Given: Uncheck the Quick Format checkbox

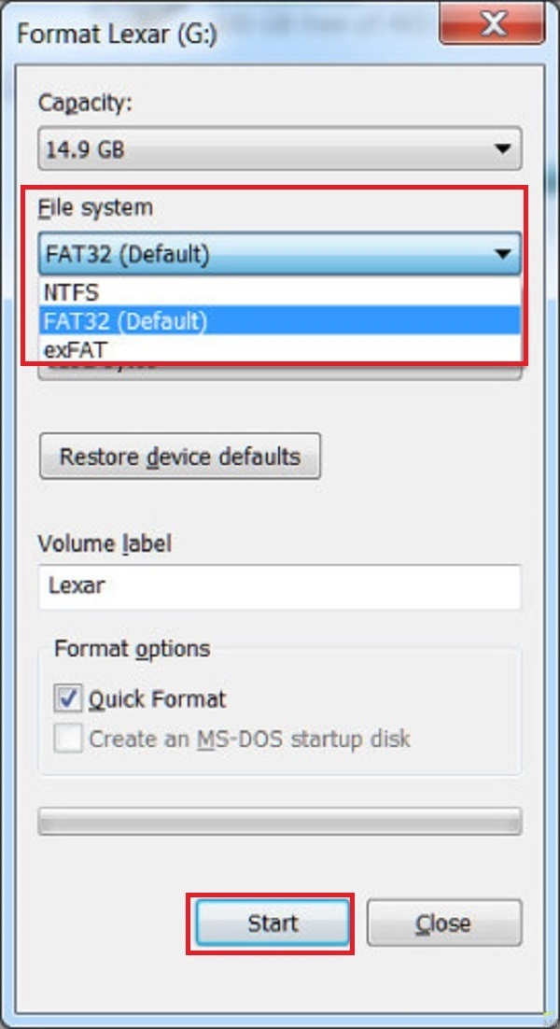Looking at the screenshot, I should click(x=67, y=698).
